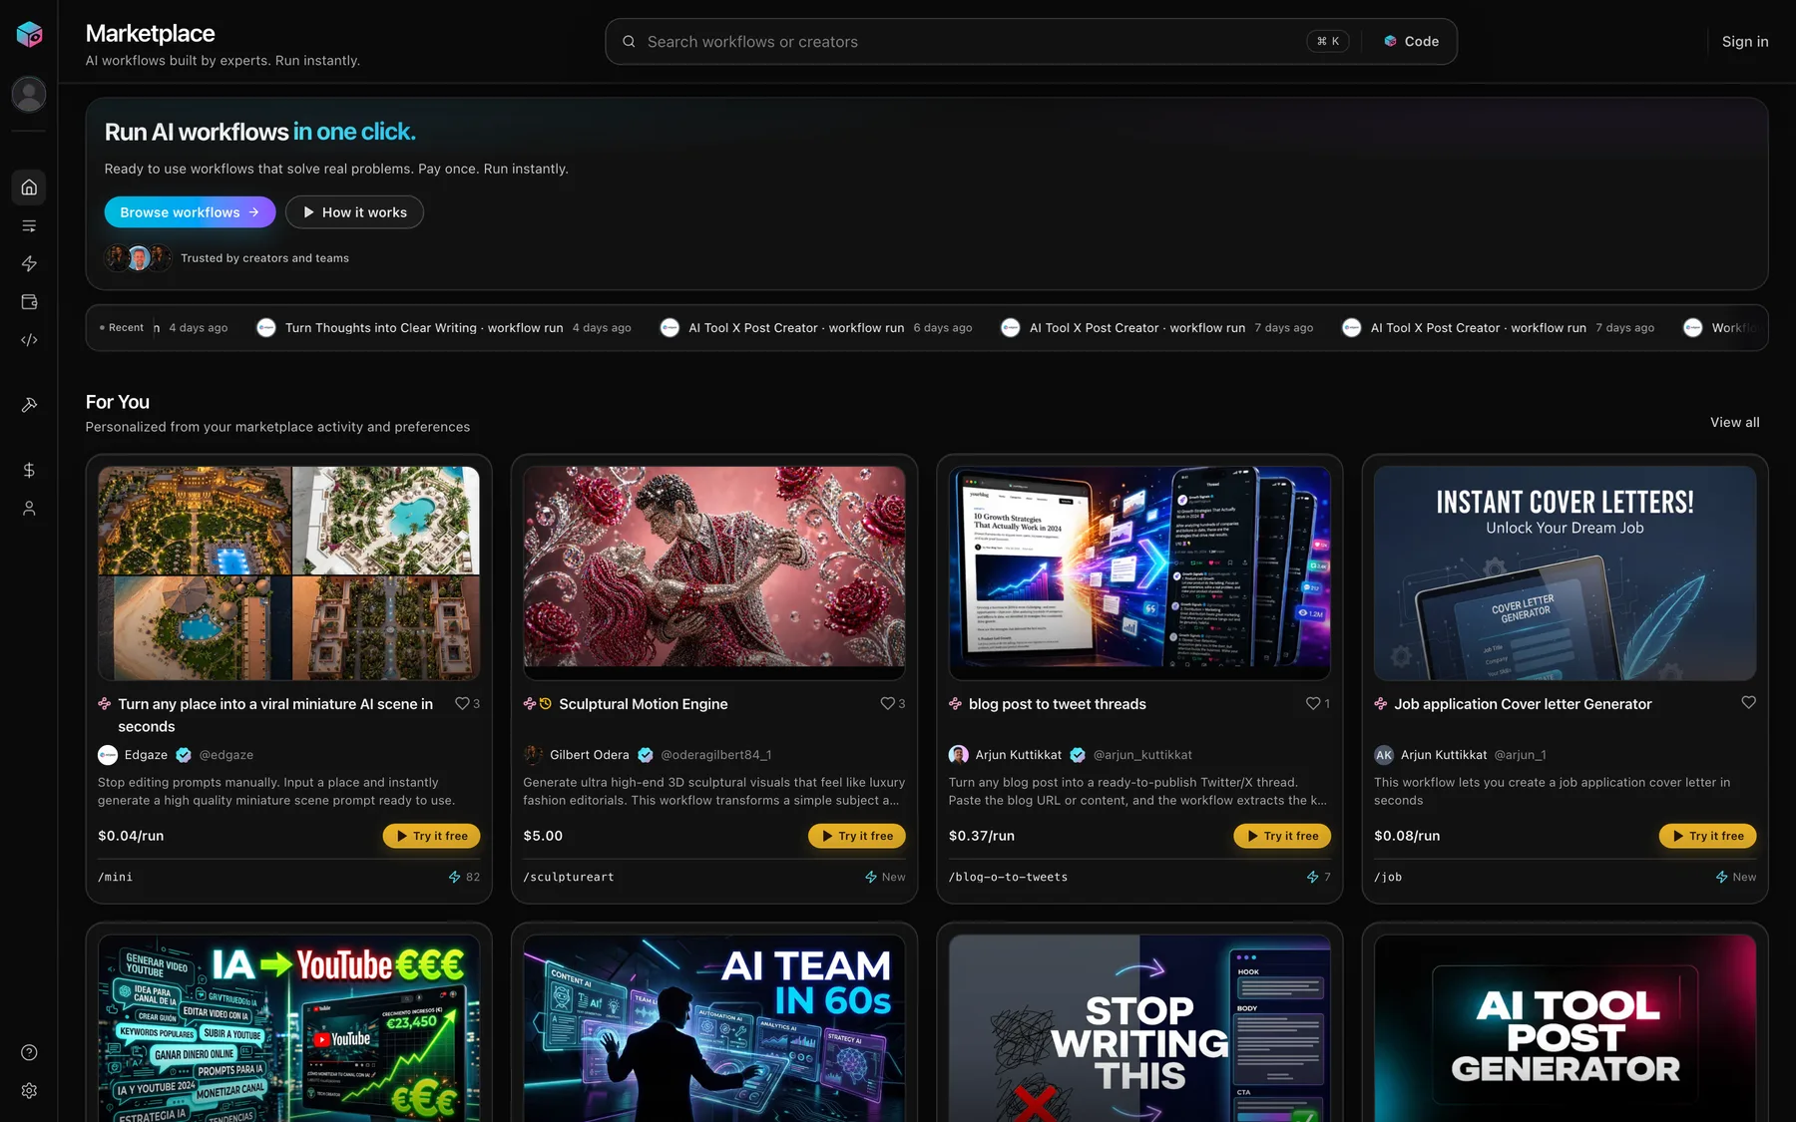Viewport: 1796px width, 1122px height.
Task: Open the help question mark icon
Action: (x=29, y=1052)
